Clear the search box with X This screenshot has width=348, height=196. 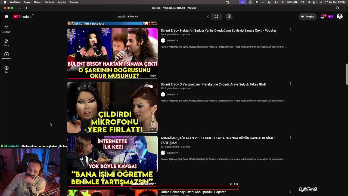[208, 17]
